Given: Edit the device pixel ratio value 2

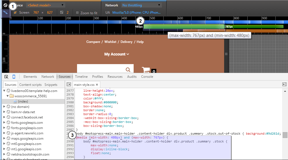Looking at the screenshot, I should [x=68, y=13].
